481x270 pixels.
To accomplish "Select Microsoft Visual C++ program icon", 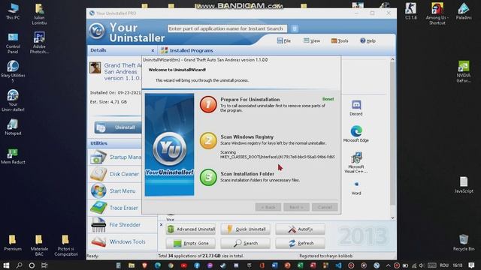I will coord(355,163).
